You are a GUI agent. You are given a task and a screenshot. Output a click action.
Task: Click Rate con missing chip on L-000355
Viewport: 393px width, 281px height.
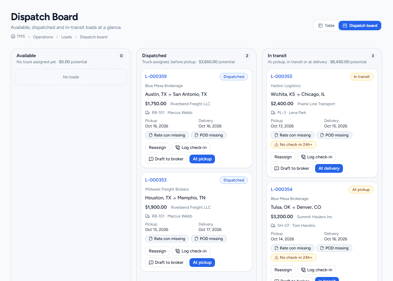[293, 135]
